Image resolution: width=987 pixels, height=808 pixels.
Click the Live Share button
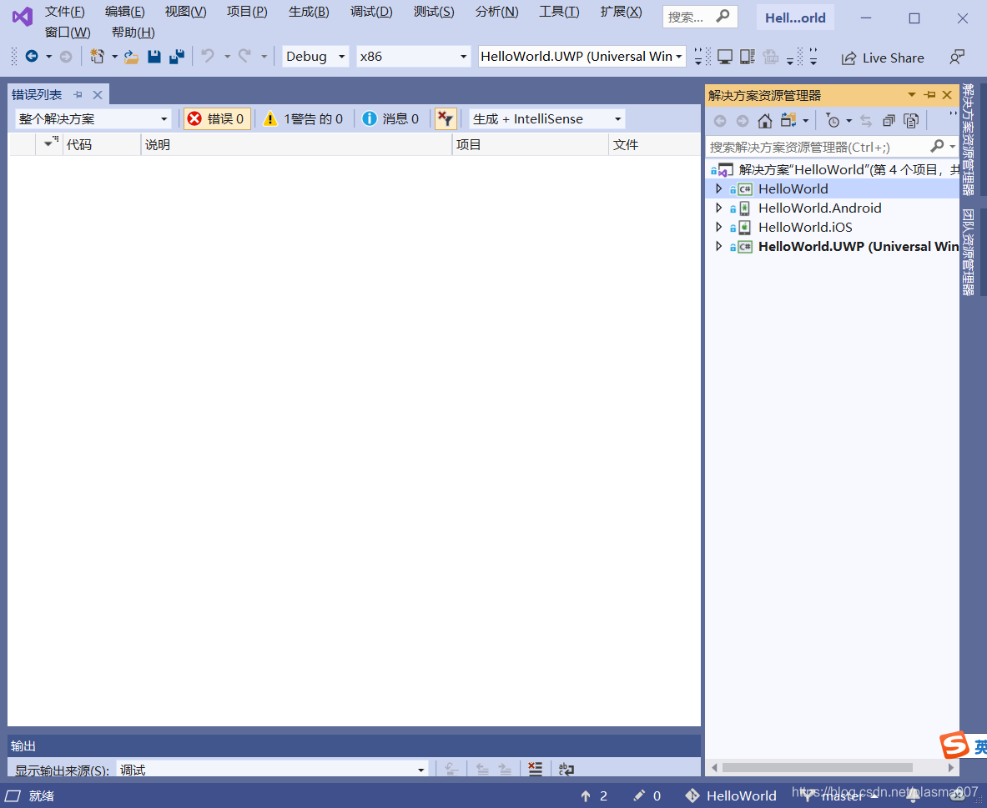click(x=883, y=58)
